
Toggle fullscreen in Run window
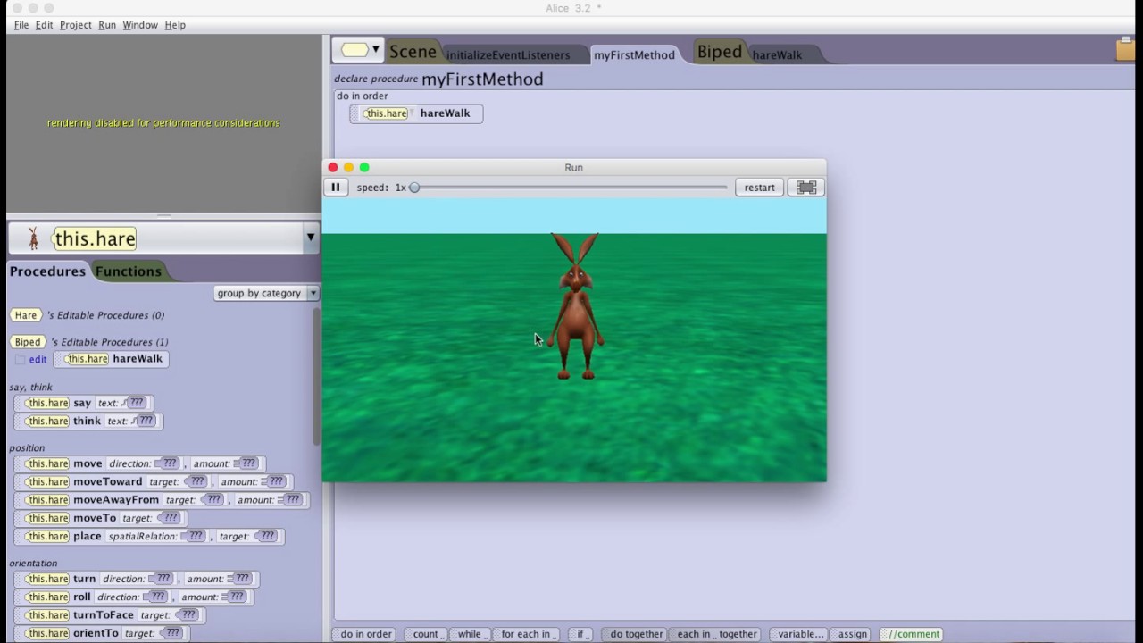pyautogui.click(x=805, y=188)
